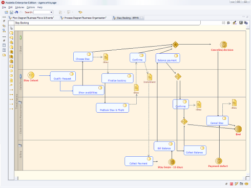Click the greyed-out redo toolbar icon
251x188 pixels.
click(x=21, y=12)
